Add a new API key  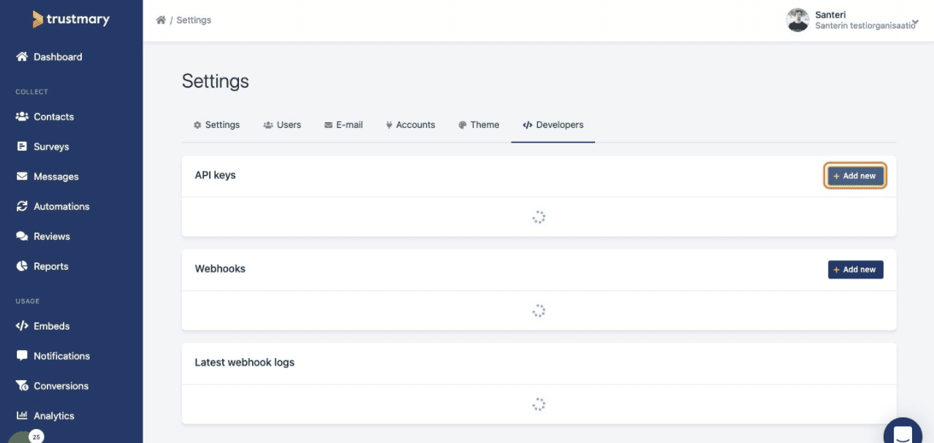click(x=855, y=176)
